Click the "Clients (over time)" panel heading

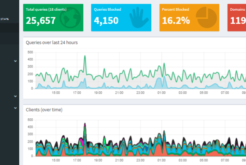click(44, 110)
